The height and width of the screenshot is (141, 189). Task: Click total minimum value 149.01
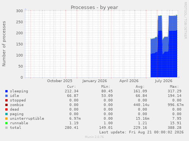click(106, 128)
